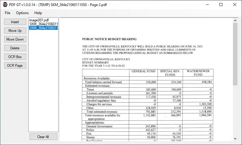Click the scroll down arrow of preview

pyautogui.click(x=235, y=139)
